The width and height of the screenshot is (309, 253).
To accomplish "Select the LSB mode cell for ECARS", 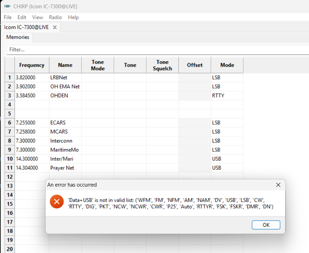I will 227,123.
